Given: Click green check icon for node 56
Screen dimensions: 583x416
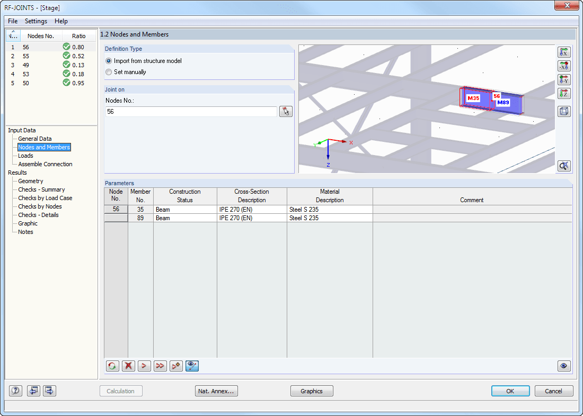Looking at the screenshot, I should [67, 47].
